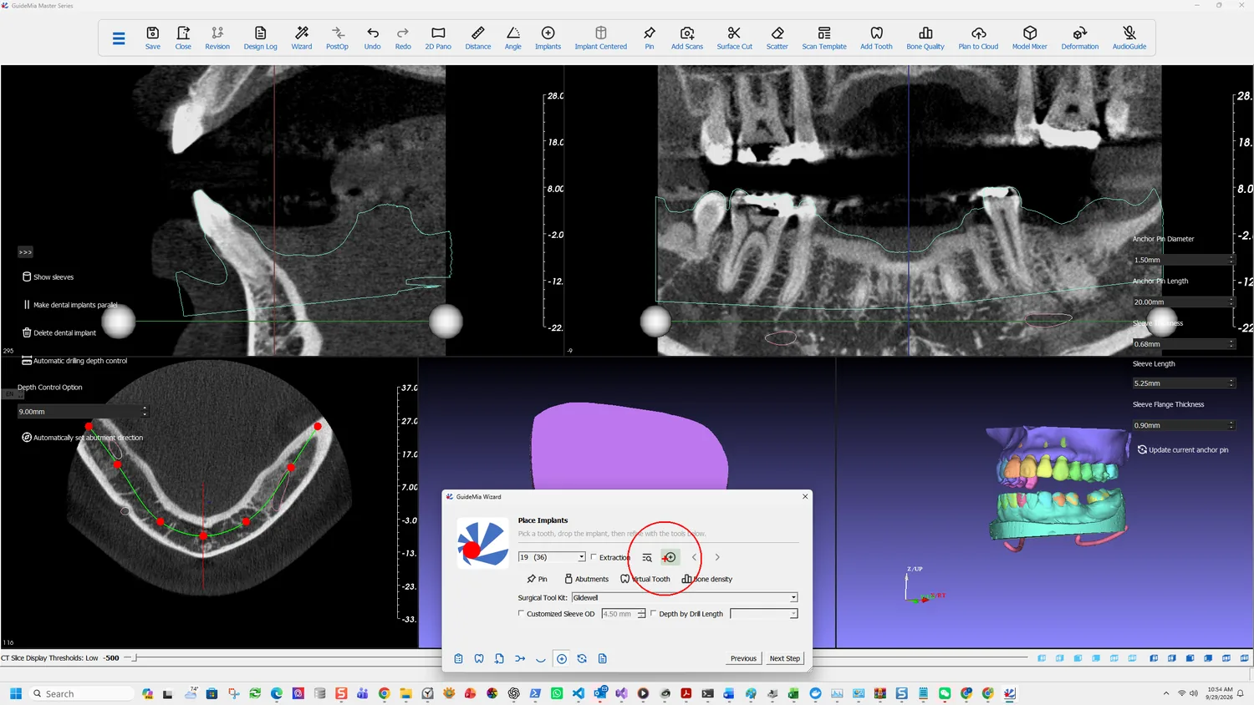Open the implant search list icon
This screenshot has height=705, width=1254.
(x=647, y=557)
